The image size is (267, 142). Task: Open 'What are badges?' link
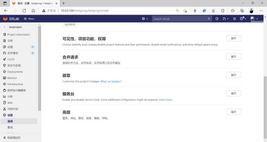[111, 81]
